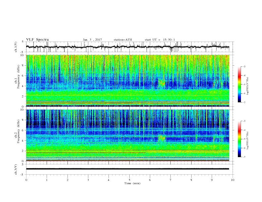This screenshot has width=262, height=202.
Task: Click the "ch.1(V)" axis label
Action: pos(16,47)
